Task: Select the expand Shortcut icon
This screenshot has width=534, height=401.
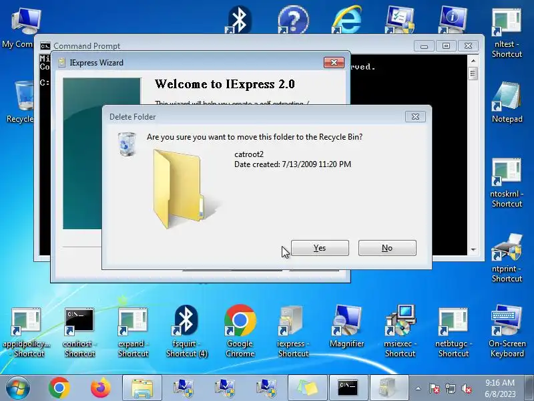Action: pos(133,332)
